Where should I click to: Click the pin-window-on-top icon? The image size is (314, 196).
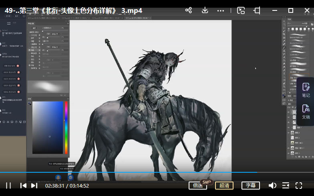click(257, 10)
